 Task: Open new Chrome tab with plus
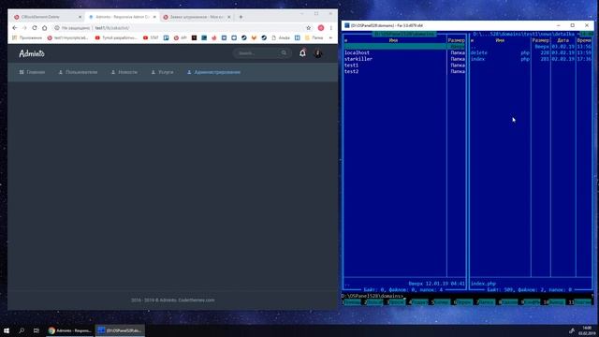click(241, 17)
